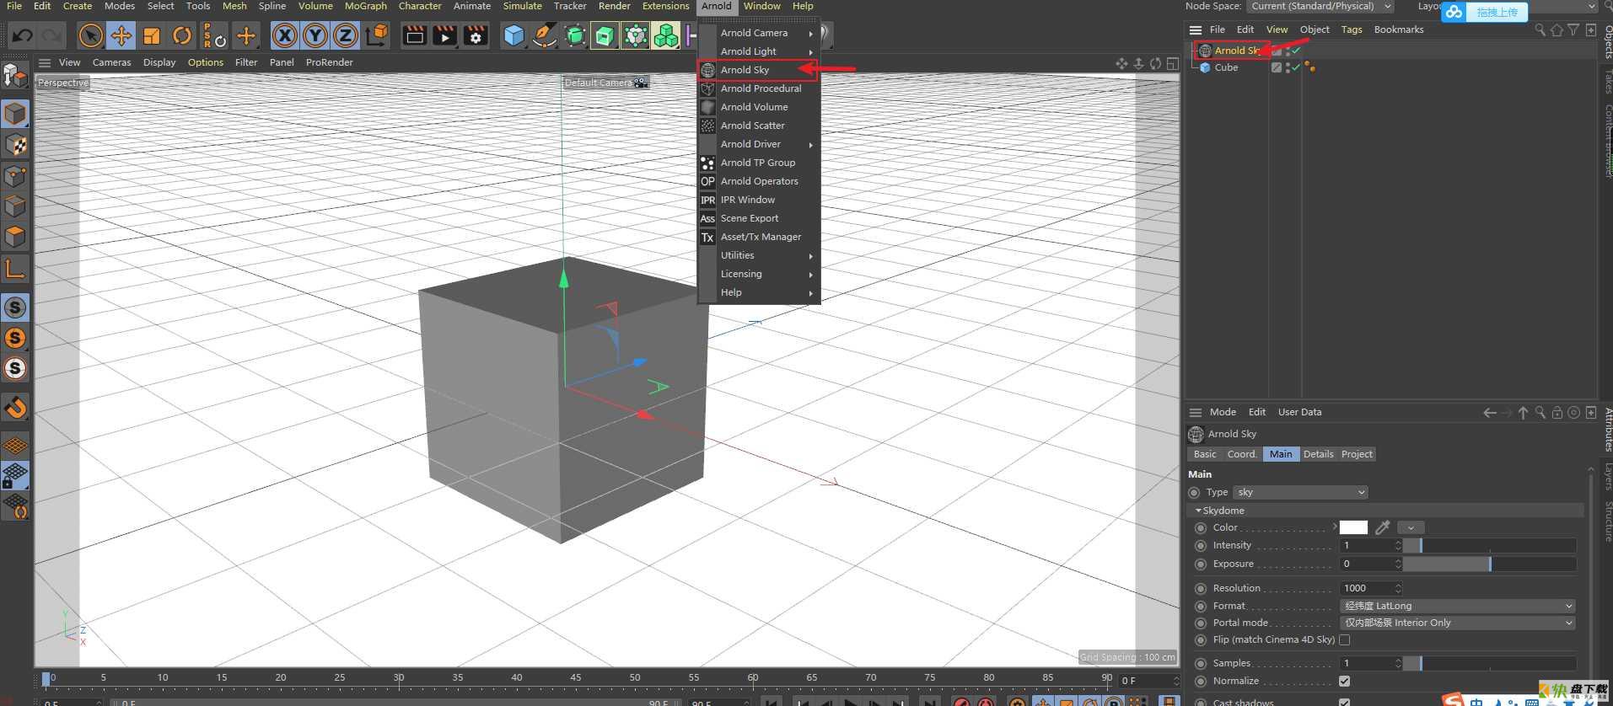This screenshot has height=706, width=1613.
Task: Select the Live Selection tool
Action: [90, 36]
